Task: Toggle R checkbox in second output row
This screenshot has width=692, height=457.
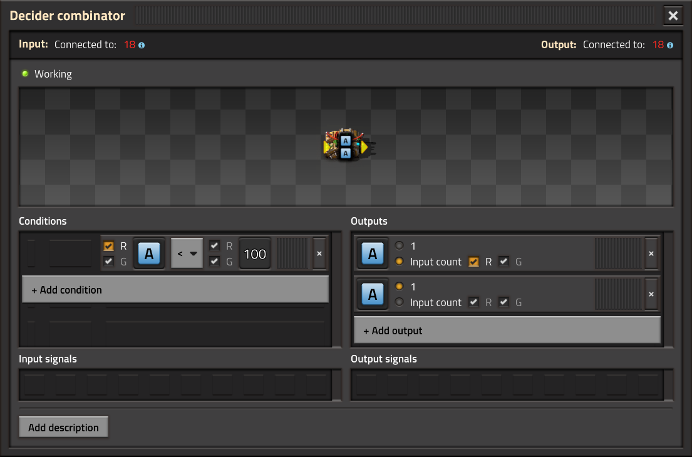Action: click(x=474, y=302)
